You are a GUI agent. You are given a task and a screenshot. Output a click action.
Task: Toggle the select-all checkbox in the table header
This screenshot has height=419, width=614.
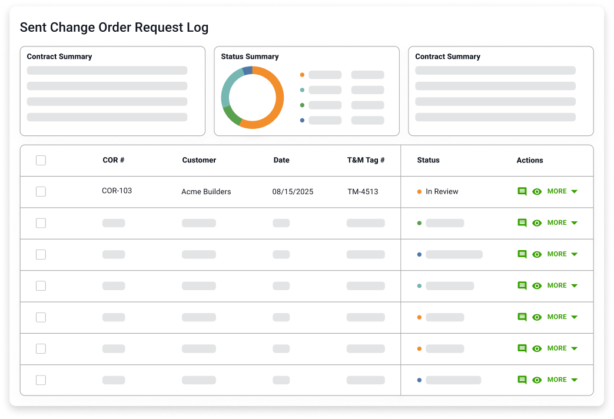(x=41, y=159)
